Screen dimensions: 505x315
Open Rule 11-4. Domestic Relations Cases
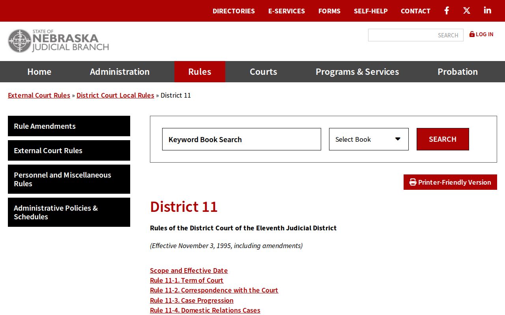click(205, 310)
